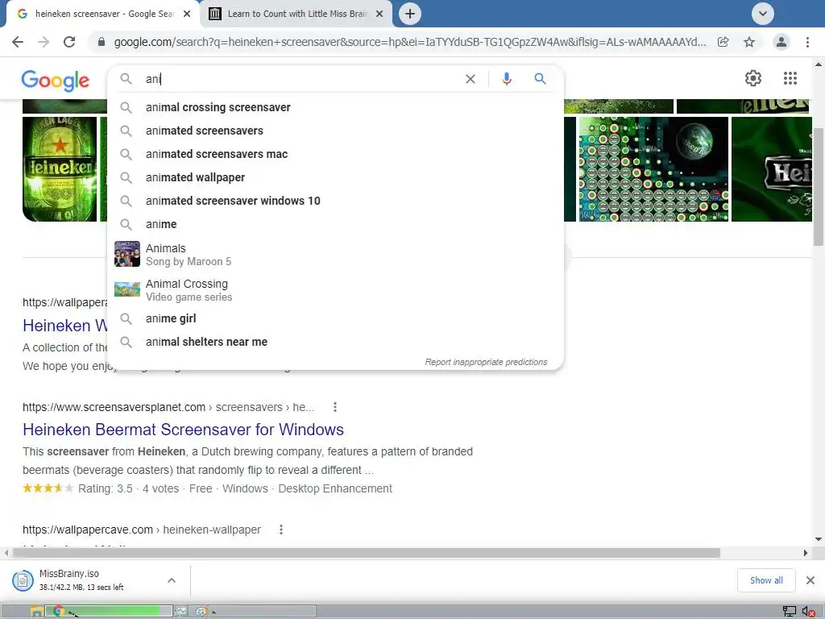Open the Animals album thumbnail
825x619 pixels.
click(127, 254)
